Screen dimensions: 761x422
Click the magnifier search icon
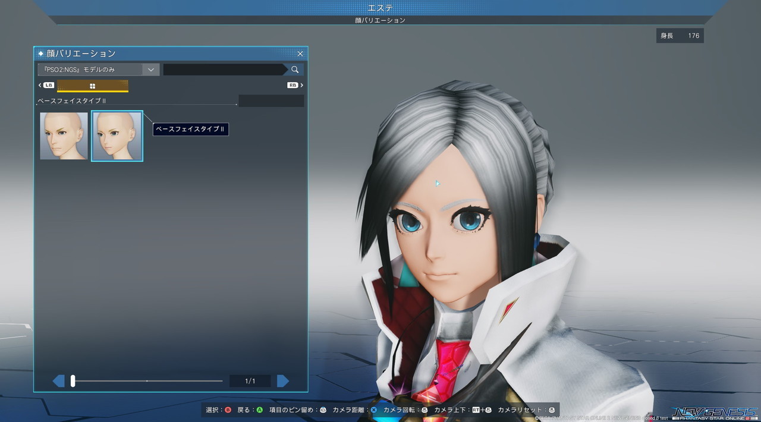coord(295,70)
